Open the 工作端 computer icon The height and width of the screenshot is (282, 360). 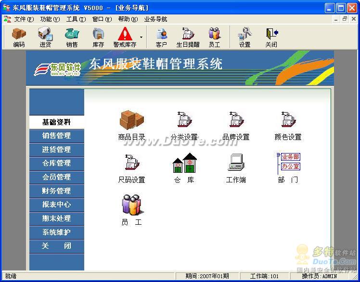236,168
